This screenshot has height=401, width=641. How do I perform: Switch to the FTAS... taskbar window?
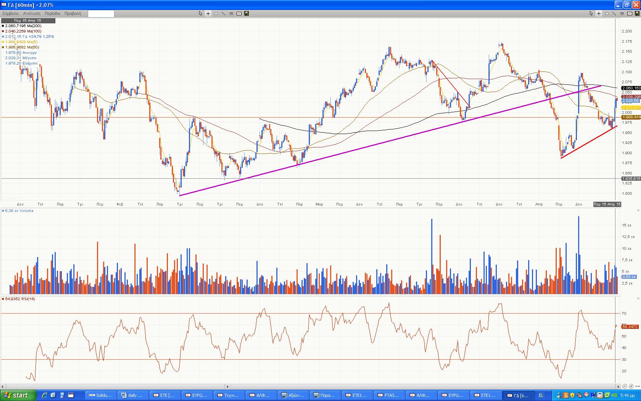[x=390, y=395]
